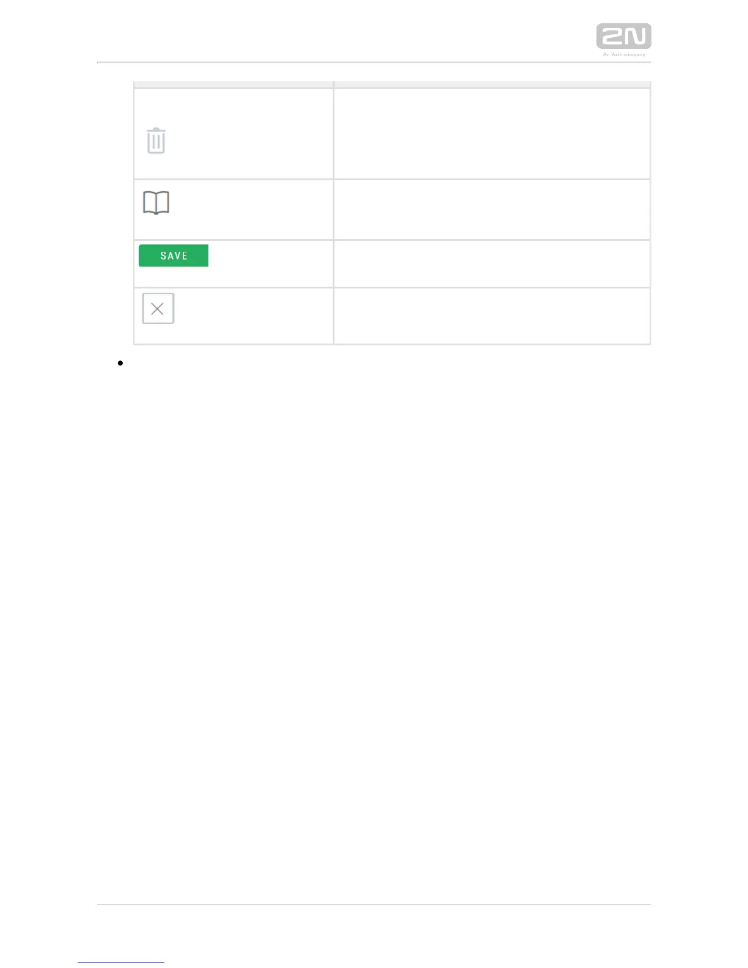Select the 'An Axis company' tagline text
Viewport: 748px width, 968px height.
[624, 54]
